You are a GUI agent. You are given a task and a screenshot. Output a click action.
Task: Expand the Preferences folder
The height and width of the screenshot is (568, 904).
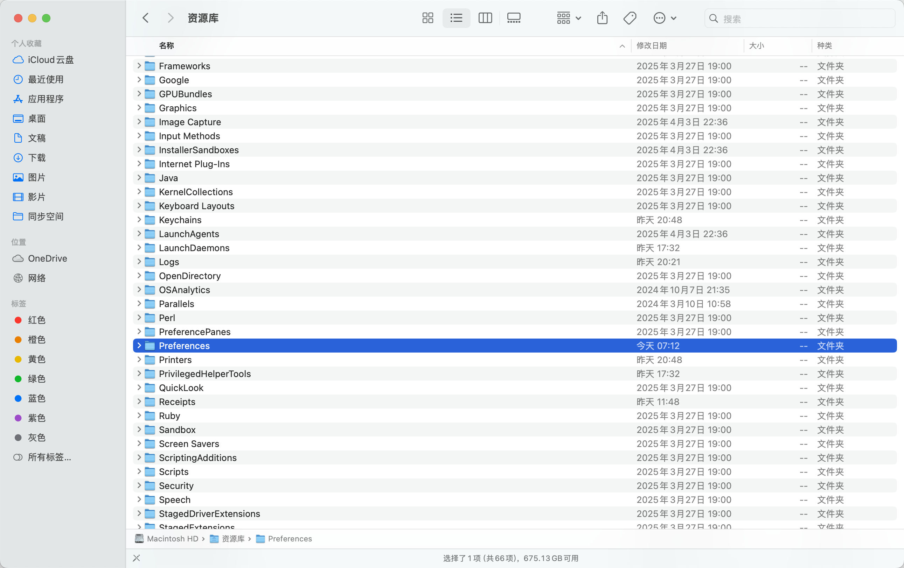(x=139, y=345)
